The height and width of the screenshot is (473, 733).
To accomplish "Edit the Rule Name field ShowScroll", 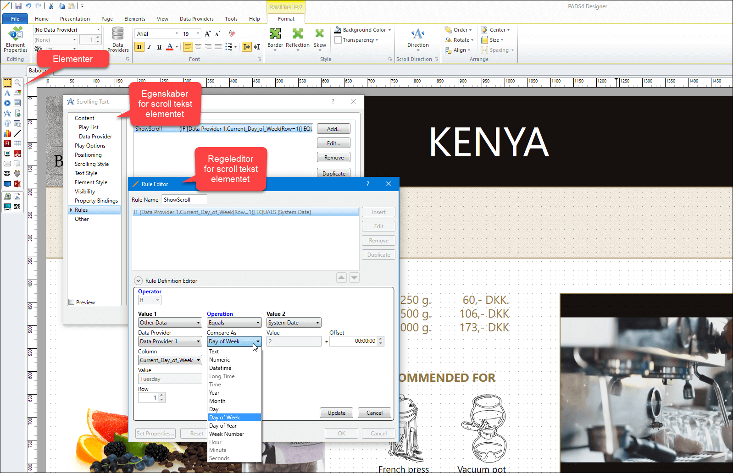I will pos(184,200).
